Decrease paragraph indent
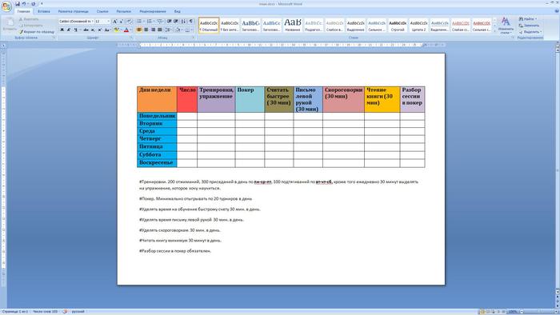 tap(169, 22)
